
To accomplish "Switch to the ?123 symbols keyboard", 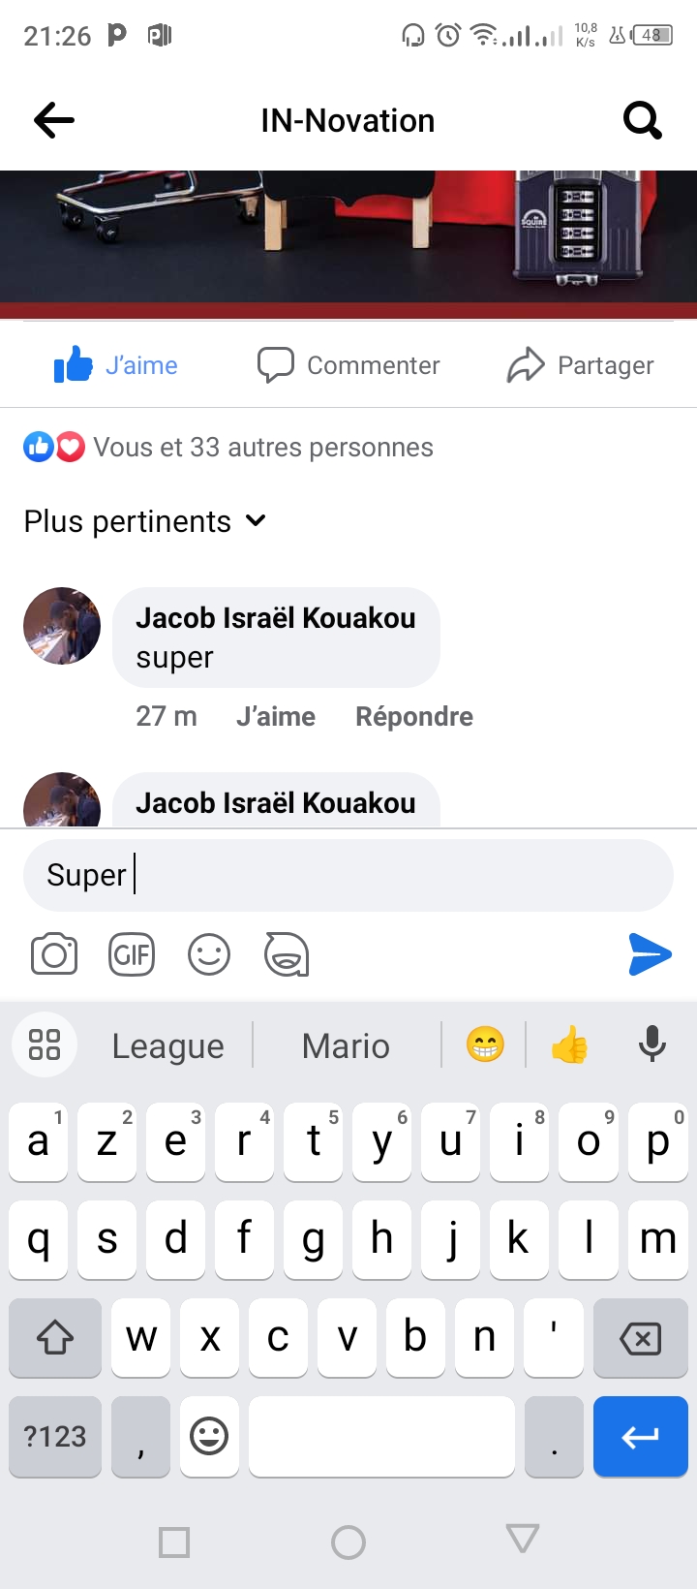I will pyautogui.click(x=55, y=1436).
